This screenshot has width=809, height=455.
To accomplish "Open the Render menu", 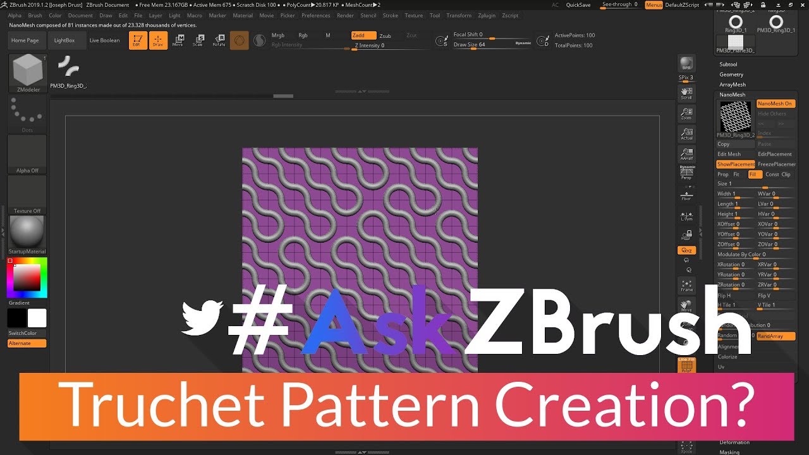I will point(345,15).
